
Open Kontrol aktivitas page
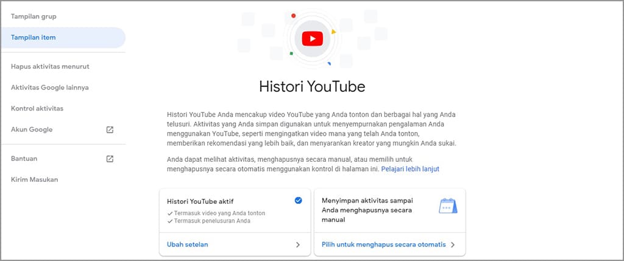coord(37,108)
